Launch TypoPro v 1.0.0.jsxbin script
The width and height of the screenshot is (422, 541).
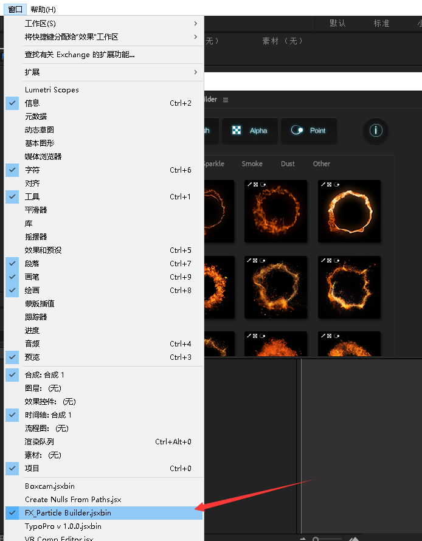click(x=104, y=526)
